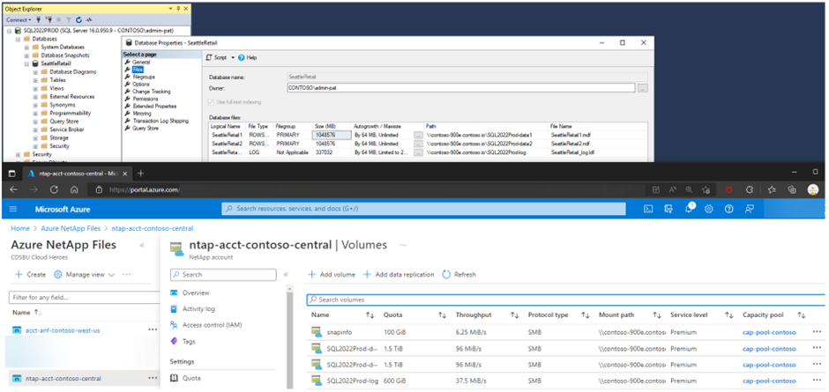
Task: Expand the Programmability folder
Action: coord(35,113)
